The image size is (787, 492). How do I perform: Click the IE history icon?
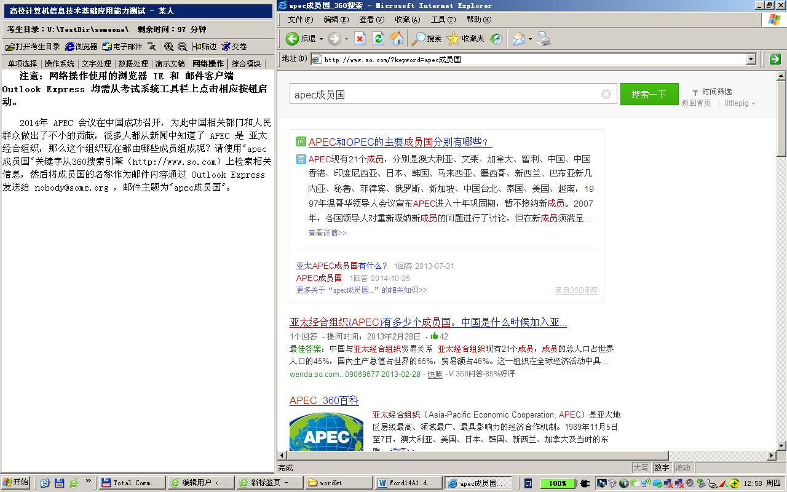pyautogui.click(x=496, y=39)
